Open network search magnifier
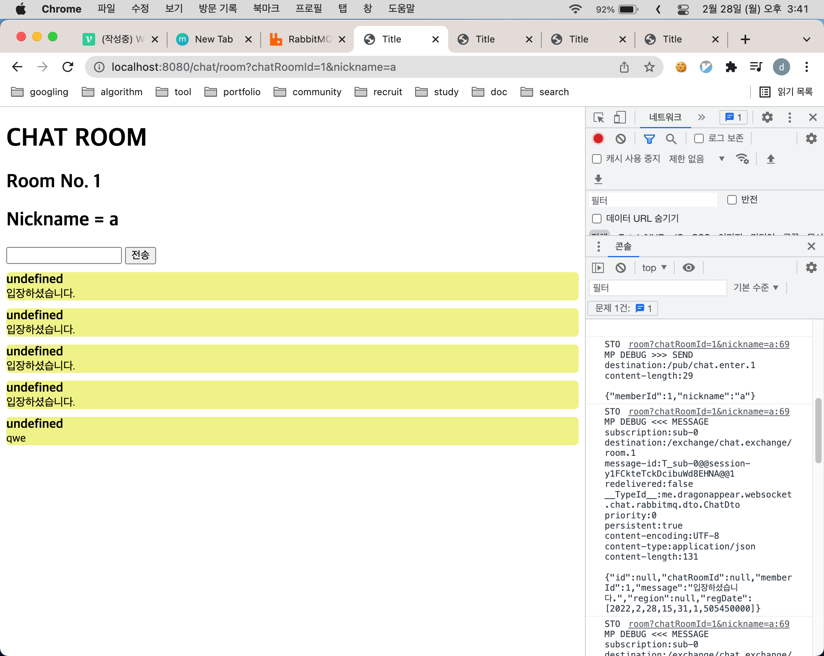The image size is (824, 656). click(x=671, y=138)
